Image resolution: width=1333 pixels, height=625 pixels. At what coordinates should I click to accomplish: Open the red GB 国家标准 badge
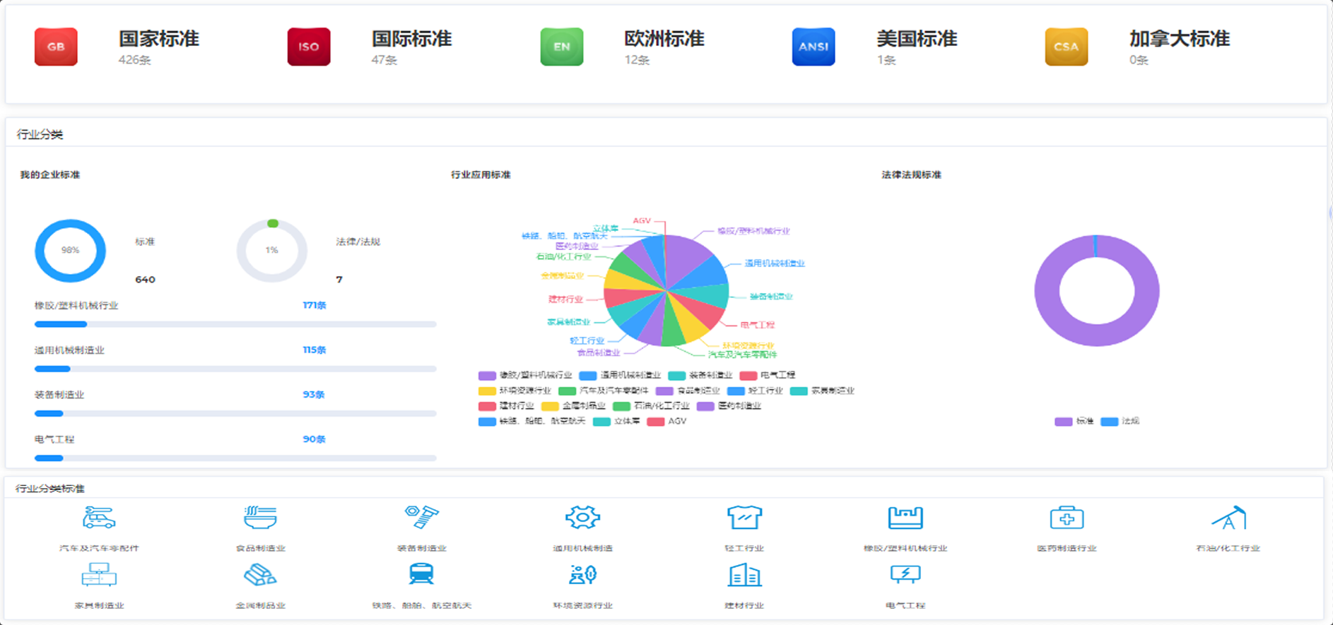point(56,47)
